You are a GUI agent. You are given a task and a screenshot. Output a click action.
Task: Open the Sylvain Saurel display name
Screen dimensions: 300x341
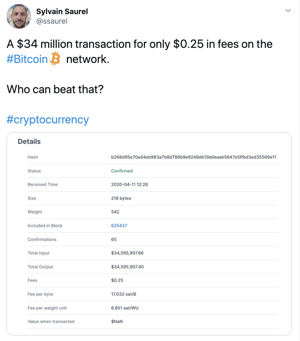[62, 12]
